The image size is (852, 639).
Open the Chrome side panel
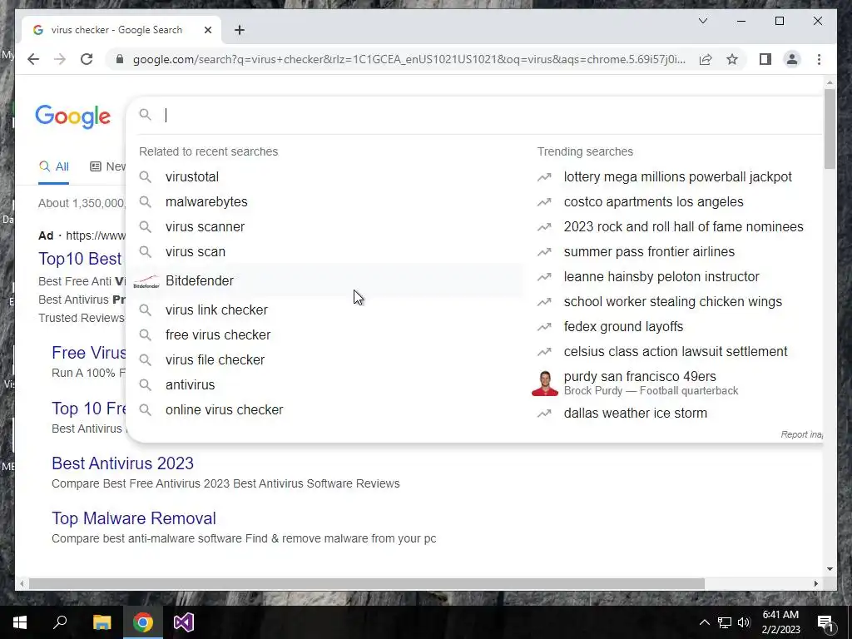[x=765, y=59]
